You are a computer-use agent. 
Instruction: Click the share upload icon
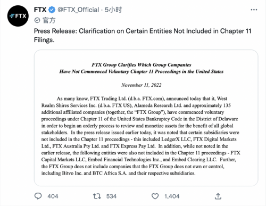tap(218, 196)
